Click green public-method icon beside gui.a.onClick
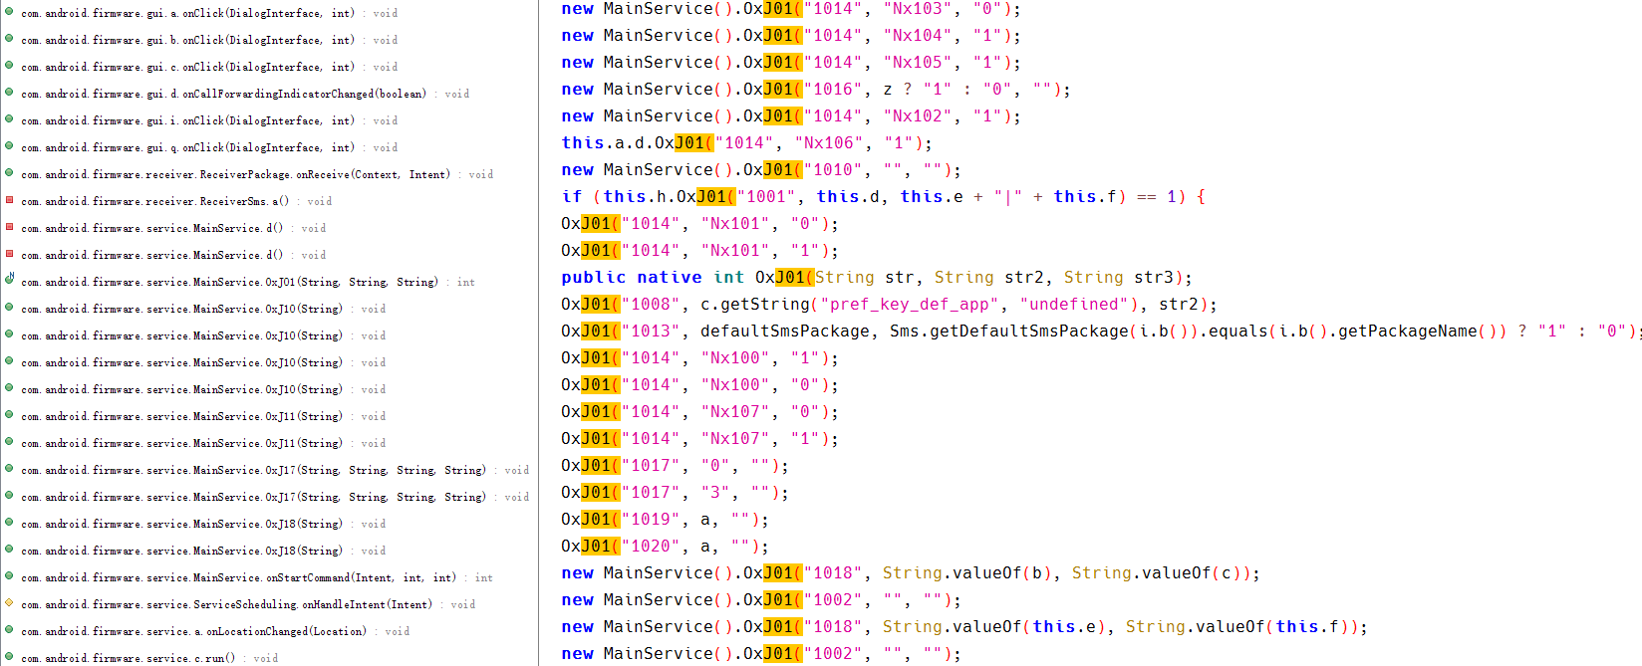This screenshot has width=1642, height=666. pos(9,12)
